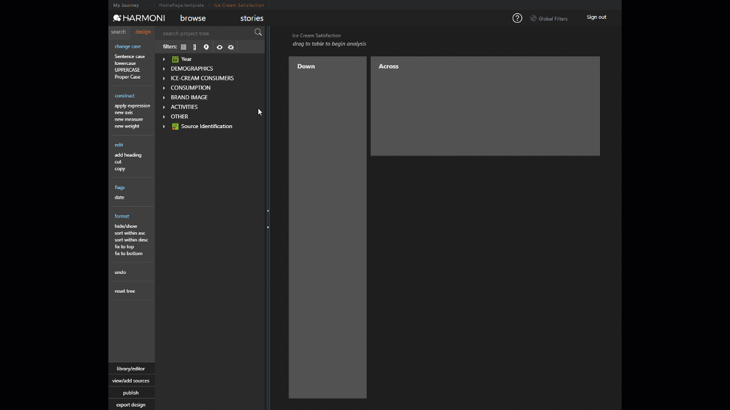Click the format section heading
The width and height of the screenshot is (730, 410).
(x=121, y=216)
